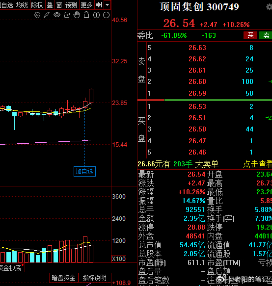Click the 总市值 value 54.45亿

192,245
